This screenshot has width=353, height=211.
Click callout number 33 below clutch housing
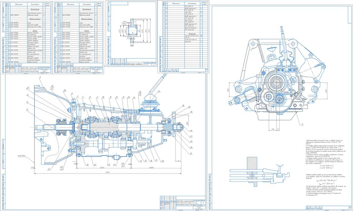48,169
